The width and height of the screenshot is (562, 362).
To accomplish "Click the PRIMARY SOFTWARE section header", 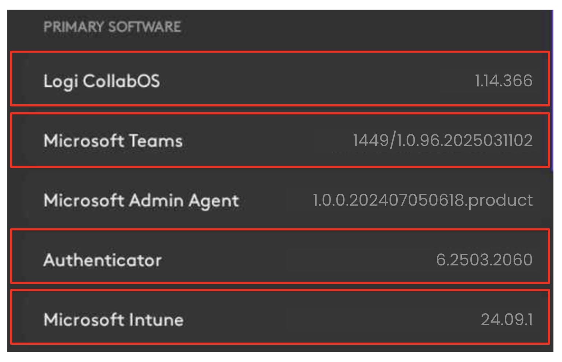I will [112, 27].
